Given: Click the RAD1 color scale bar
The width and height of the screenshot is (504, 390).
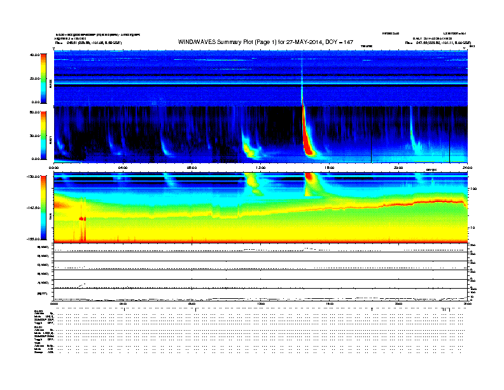Looking at the screenshot, I should [x=43, y=135].
